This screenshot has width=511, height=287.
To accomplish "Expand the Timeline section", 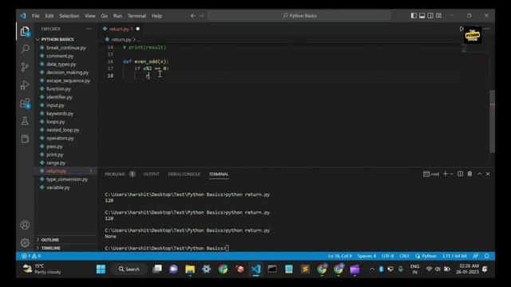I will pyautogui.click(x=50, y=248).
